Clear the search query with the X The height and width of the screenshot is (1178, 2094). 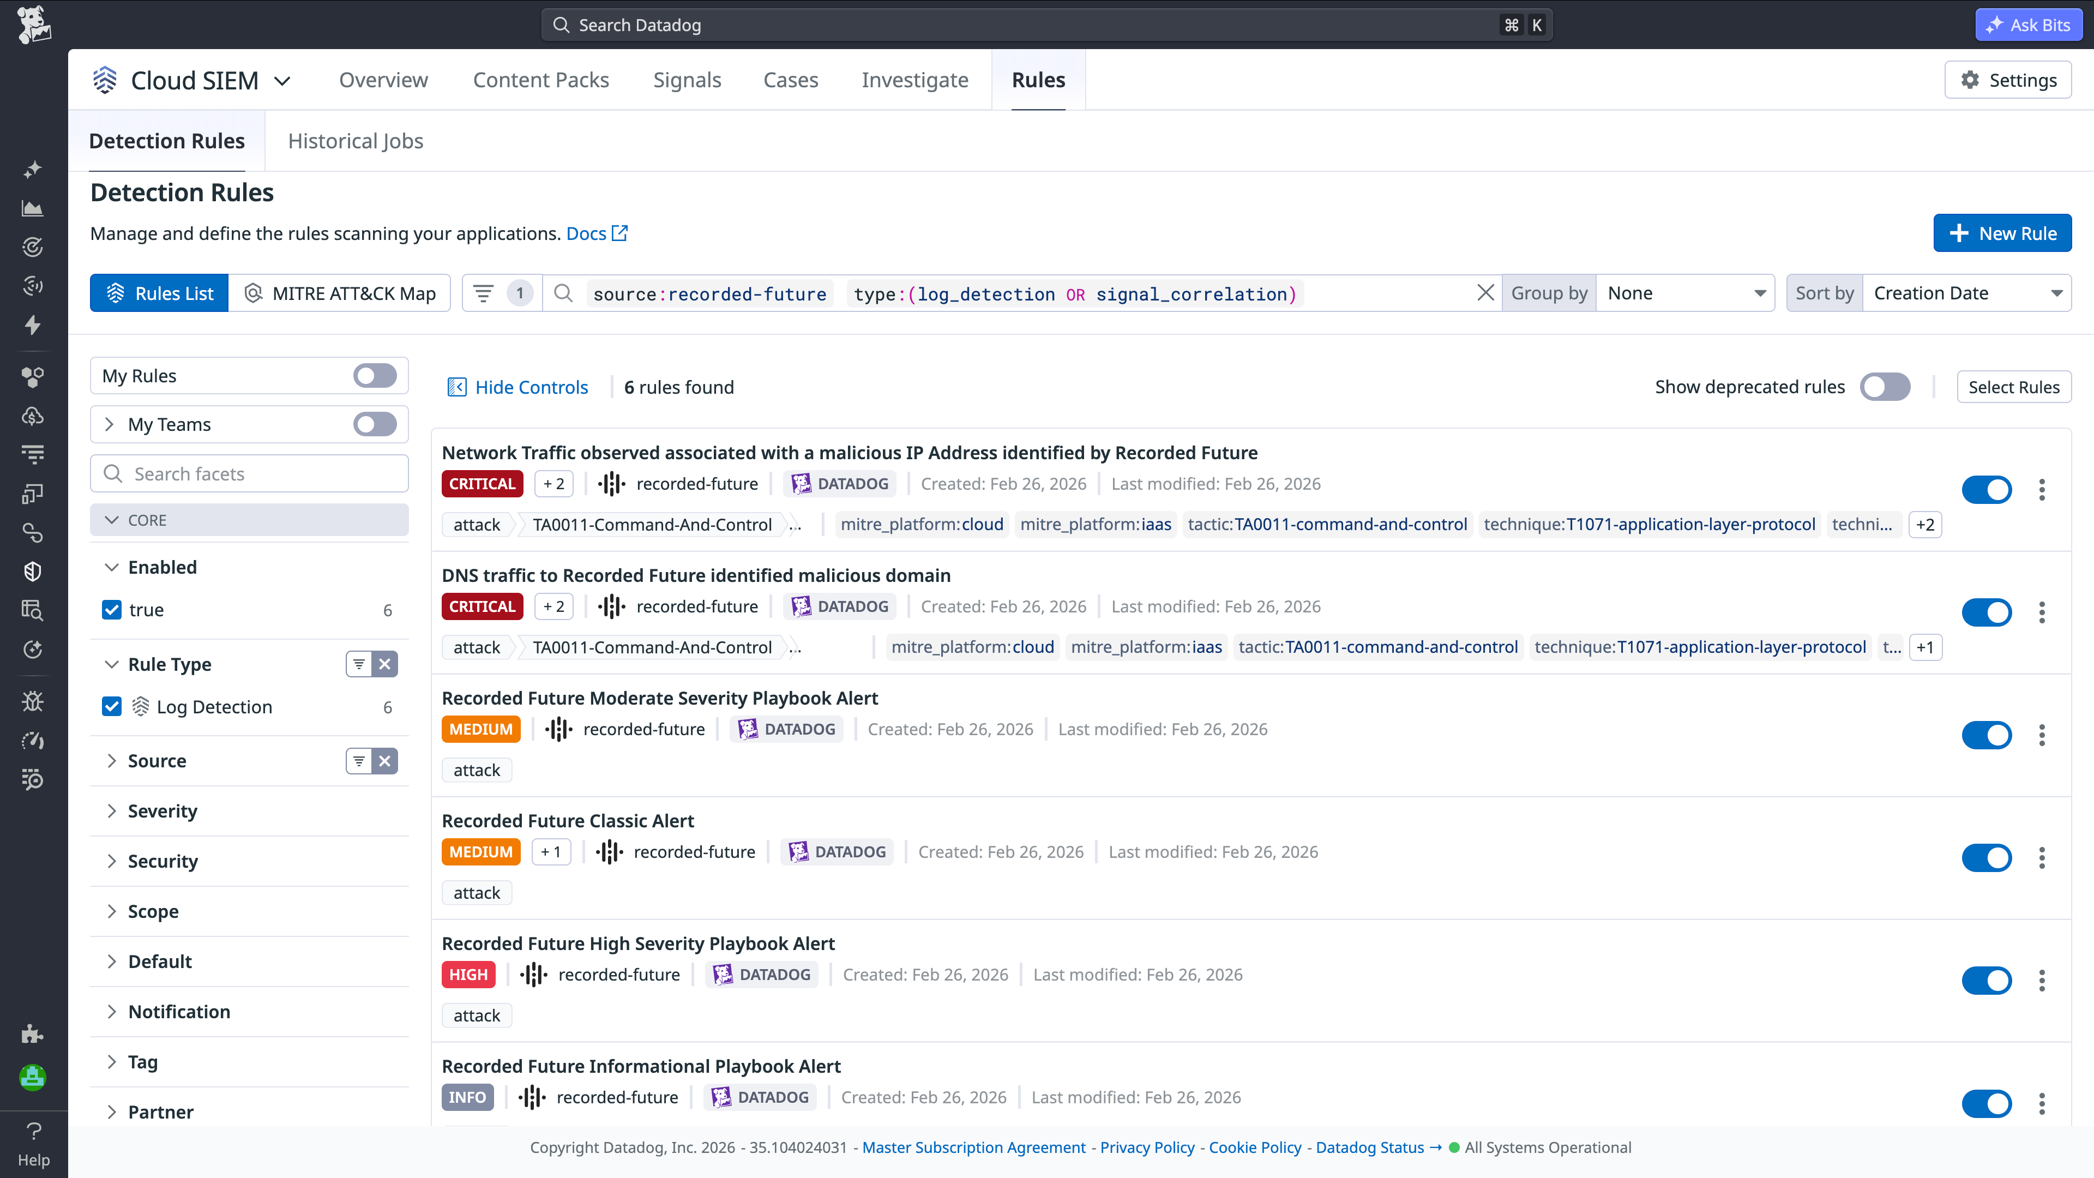pyautogui.click(x=1486, y=293)
